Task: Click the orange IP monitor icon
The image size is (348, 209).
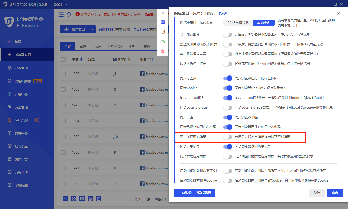Action: [163, 32]
